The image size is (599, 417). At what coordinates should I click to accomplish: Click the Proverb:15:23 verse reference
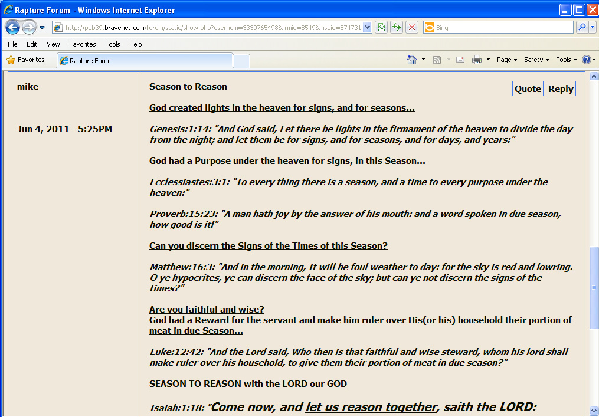(184, 214)
